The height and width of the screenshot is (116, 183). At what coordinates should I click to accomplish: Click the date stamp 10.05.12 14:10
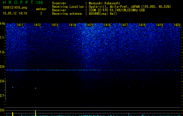pos(15,13)
